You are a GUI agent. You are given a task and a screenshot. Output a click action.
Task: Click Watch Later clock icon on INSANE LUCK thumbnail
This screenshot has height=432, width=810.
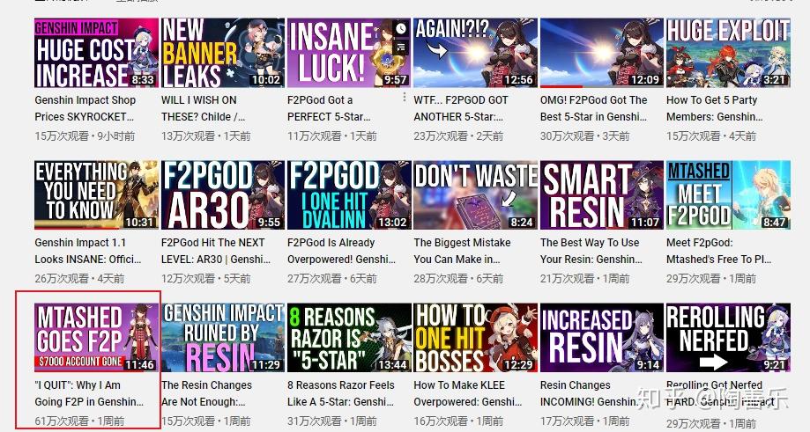401,29
